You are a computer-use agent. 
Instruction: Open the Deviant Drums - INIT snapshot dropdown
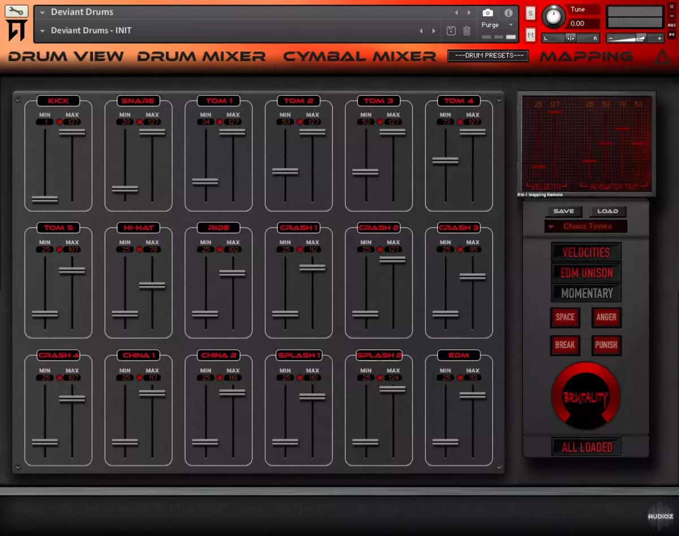pos(42,31)
